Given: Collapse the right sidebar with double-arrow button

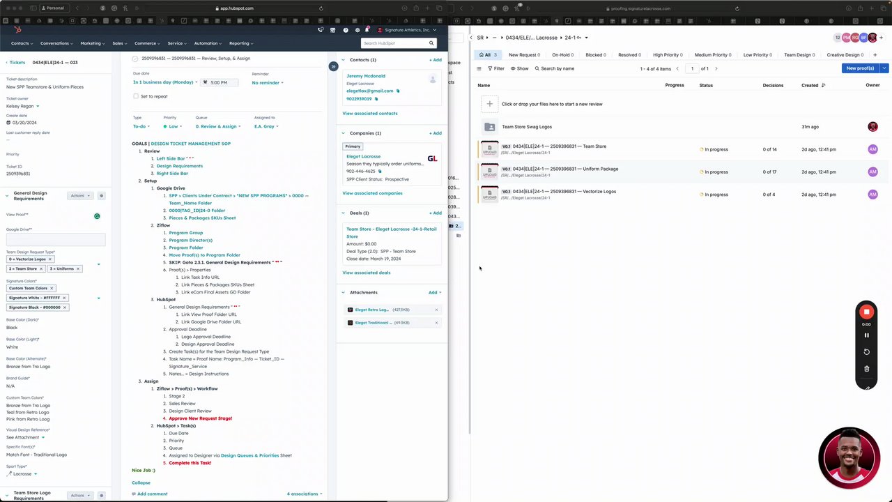Looking at the screenshot, I should tap(333, 66).
